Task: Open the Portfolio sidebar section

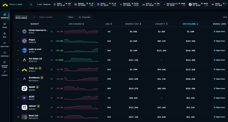Action: point(4,54)
